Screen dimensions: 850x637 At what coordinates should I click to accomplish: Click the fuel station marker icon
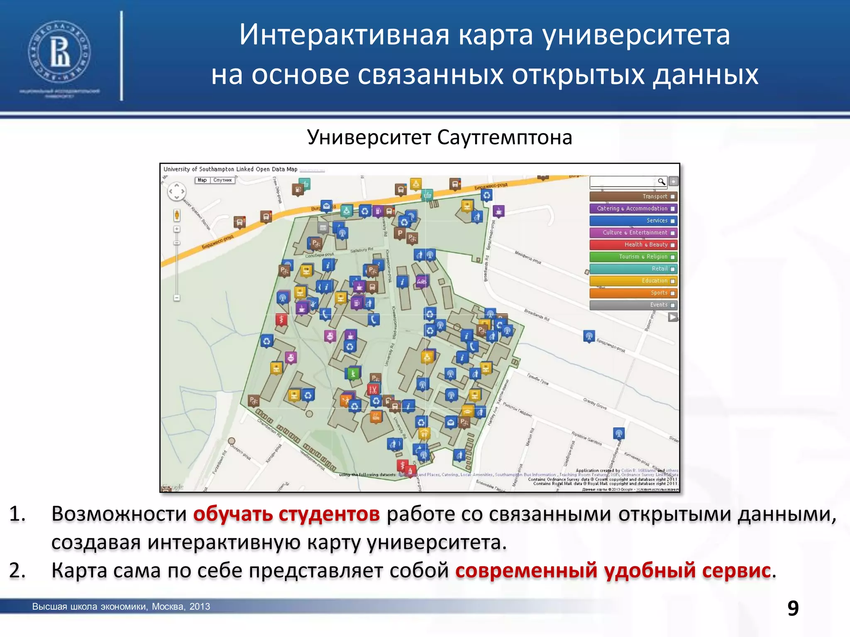pos(297,190)
